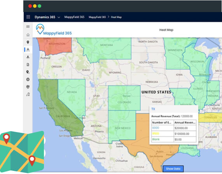222x174 pixels.
Task: Click the WYOMING map label
Action: (x=115, y=73)
